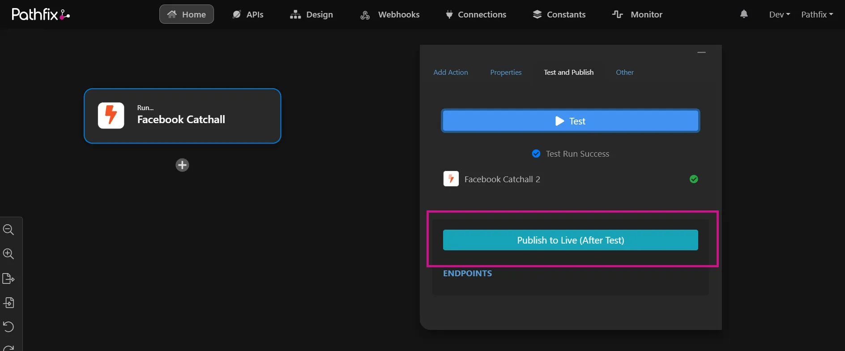This screenshot has height=351, width=845.
Task: Click the export workflow icon
Action: (9, 278)
